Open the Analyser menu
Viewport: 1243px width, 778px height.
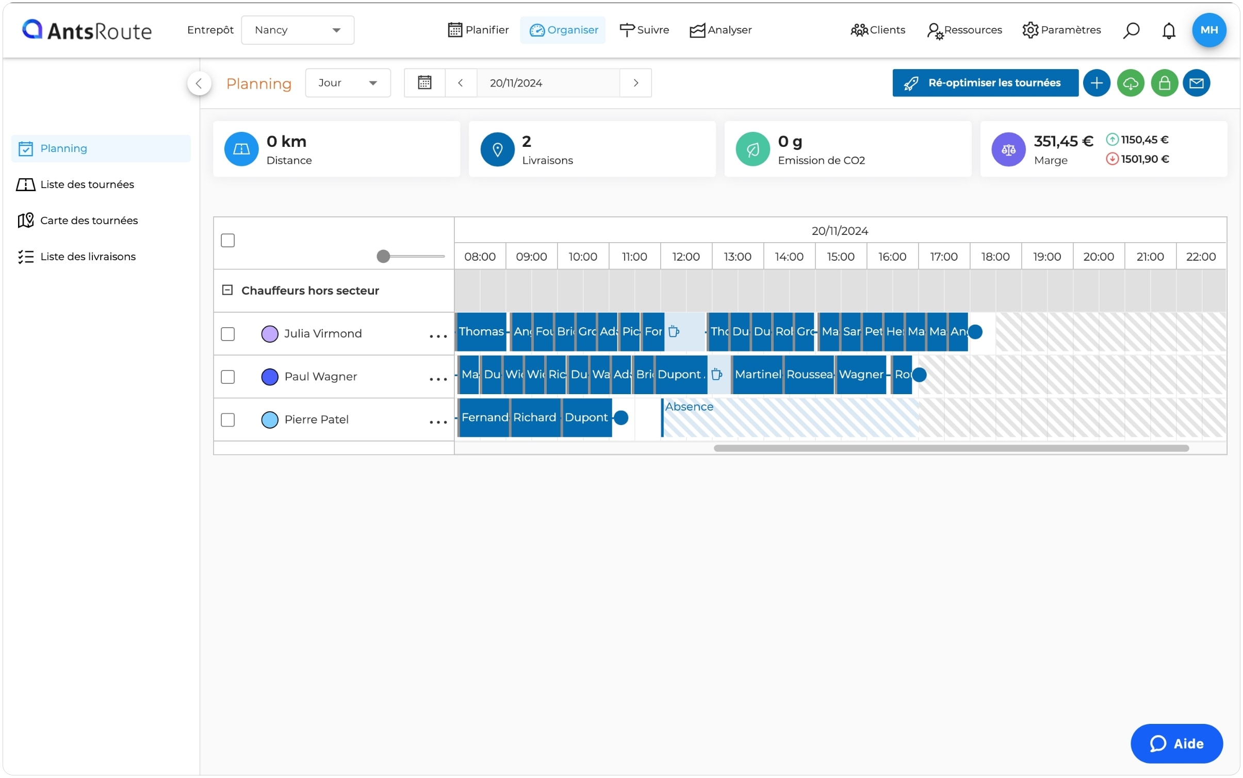[x=721, y=30]
